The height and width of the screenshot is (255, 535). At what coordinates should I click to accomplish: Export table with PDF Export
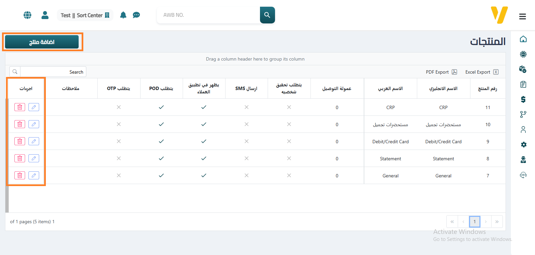point(441,72)
